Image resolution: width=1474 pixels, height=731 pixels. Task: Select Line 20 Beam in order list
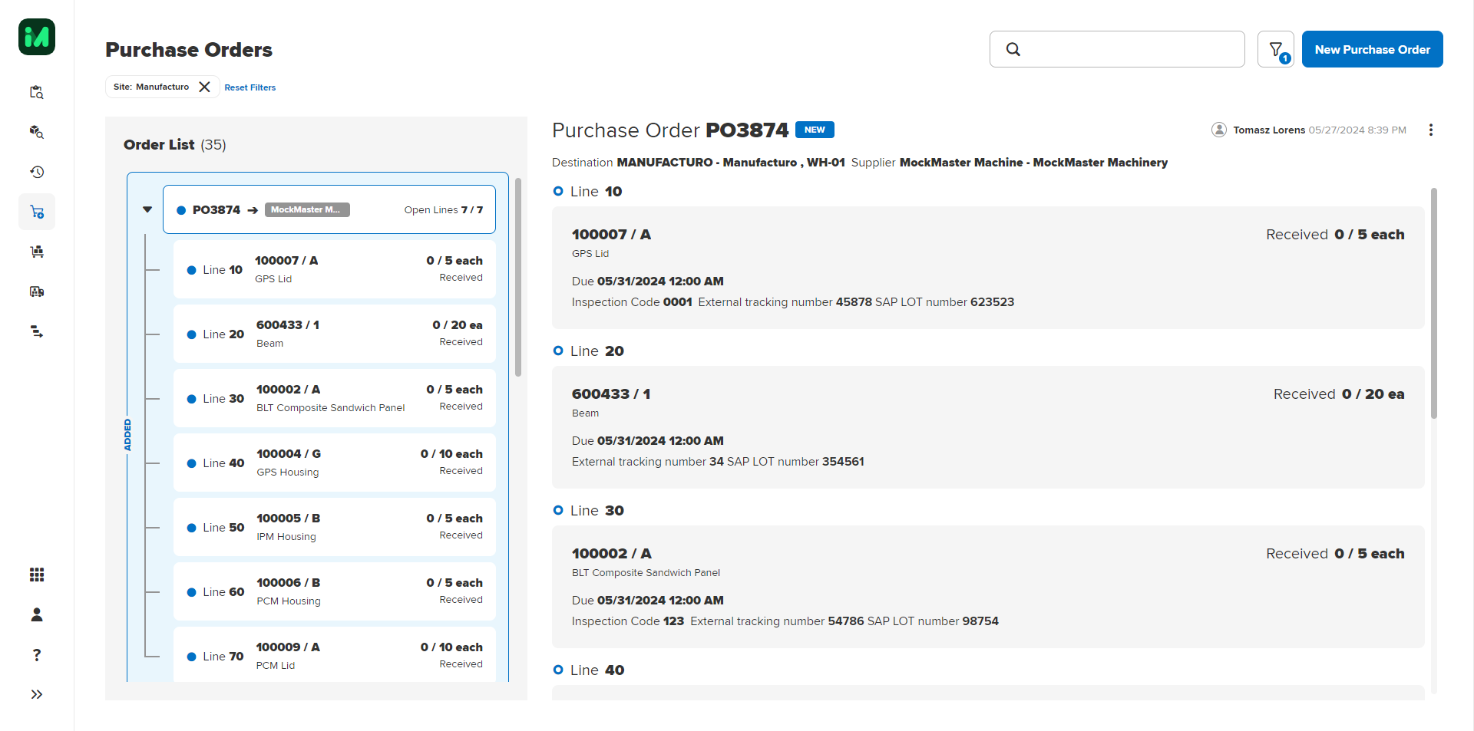[x=334, y=334]
